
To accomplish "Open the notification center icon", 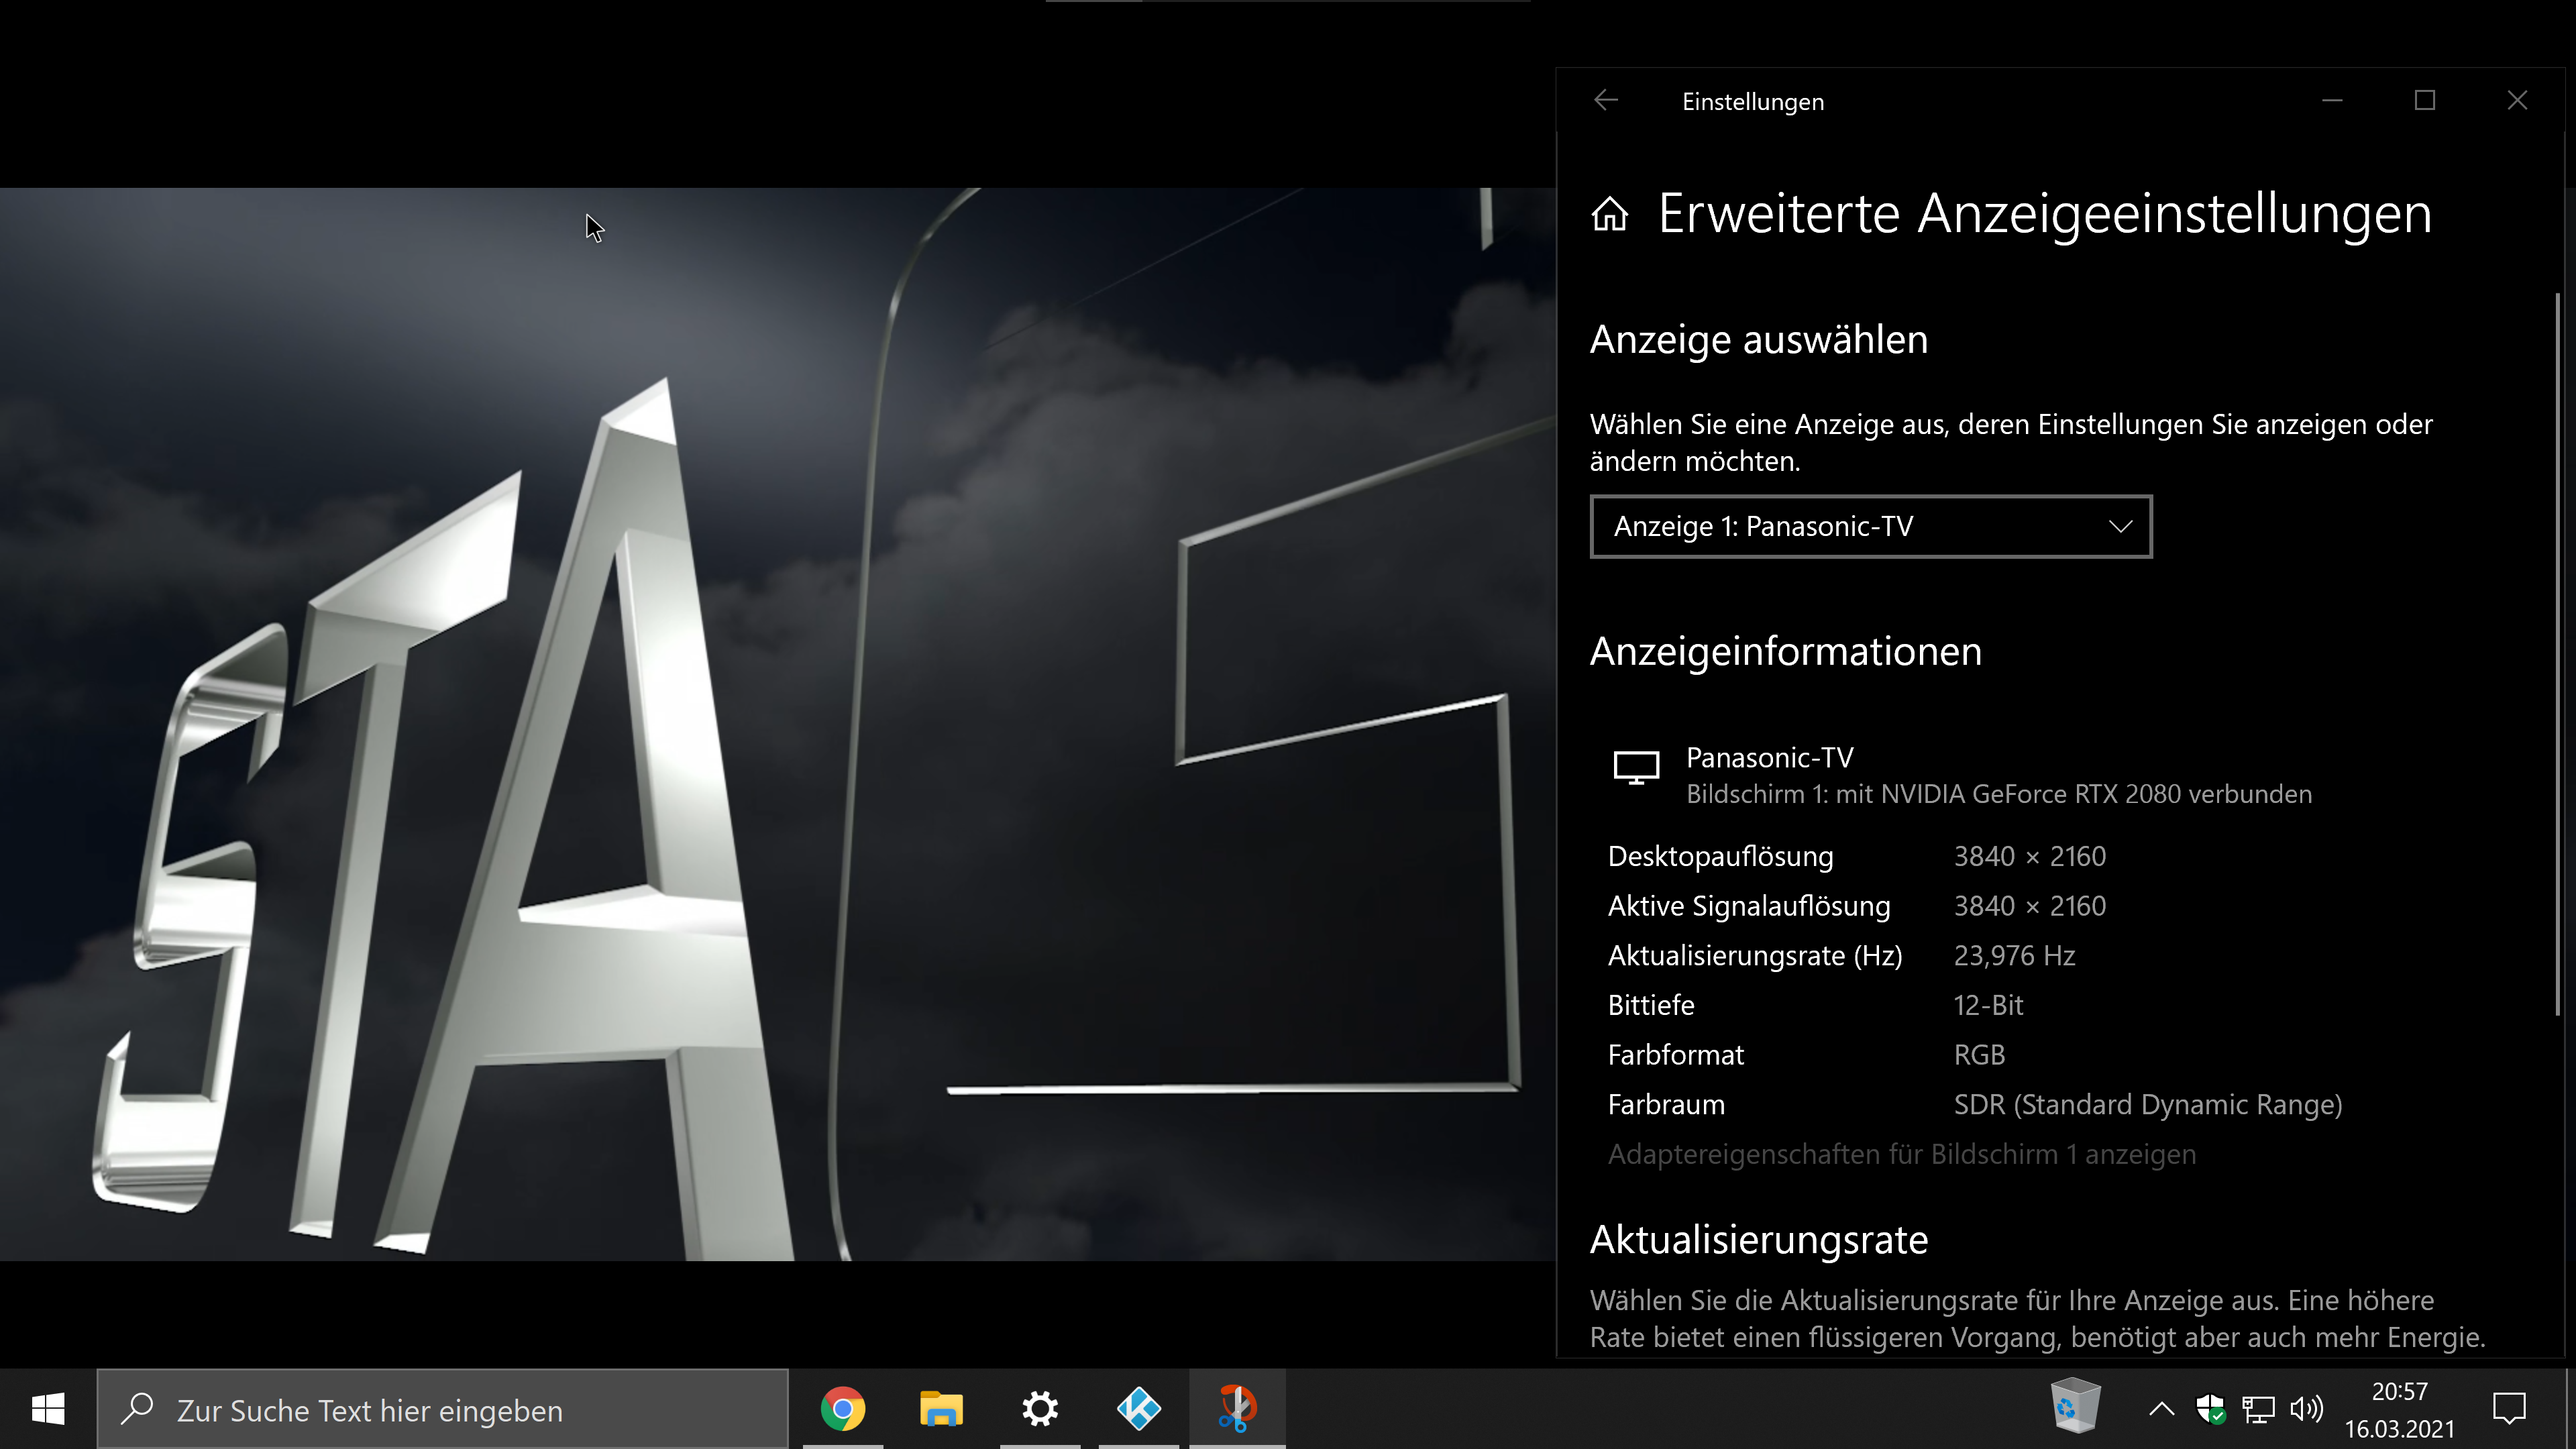I will point(2509,1410).
